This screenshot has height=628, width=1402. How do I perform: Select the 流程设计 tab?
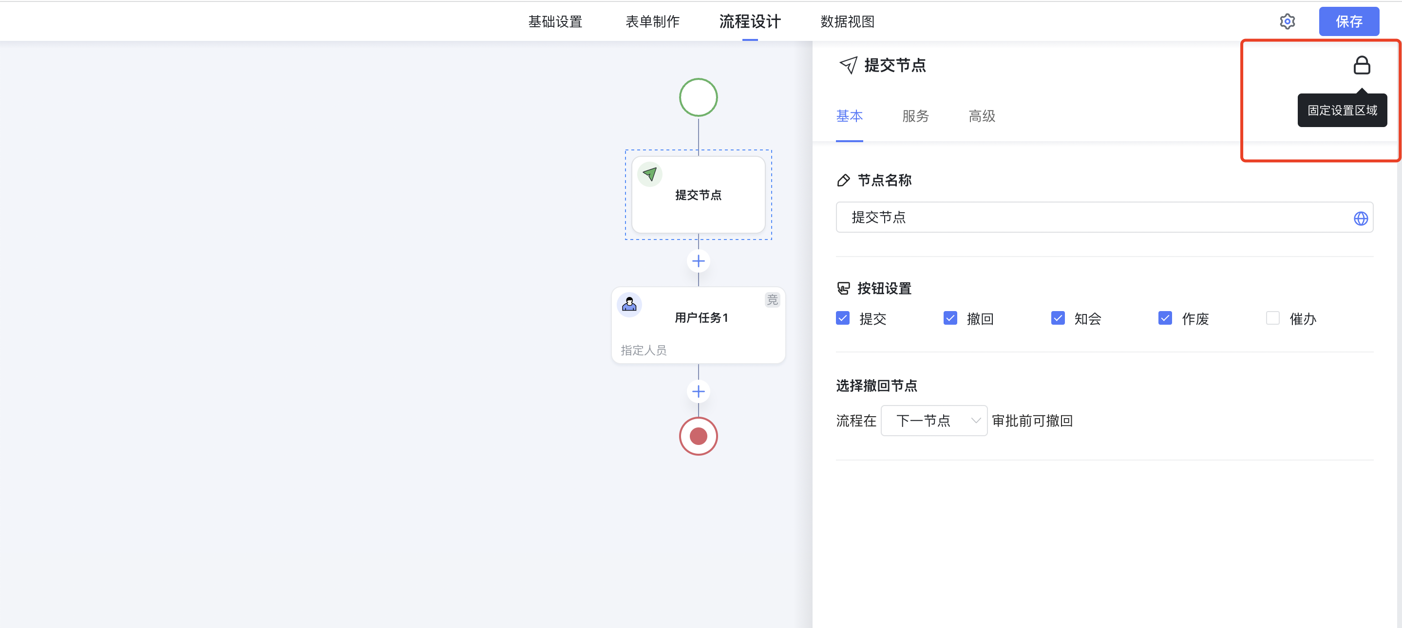[x=750, y=22]
